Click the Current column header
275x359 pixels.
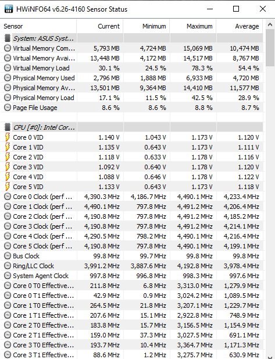click(x=100, y=26)
